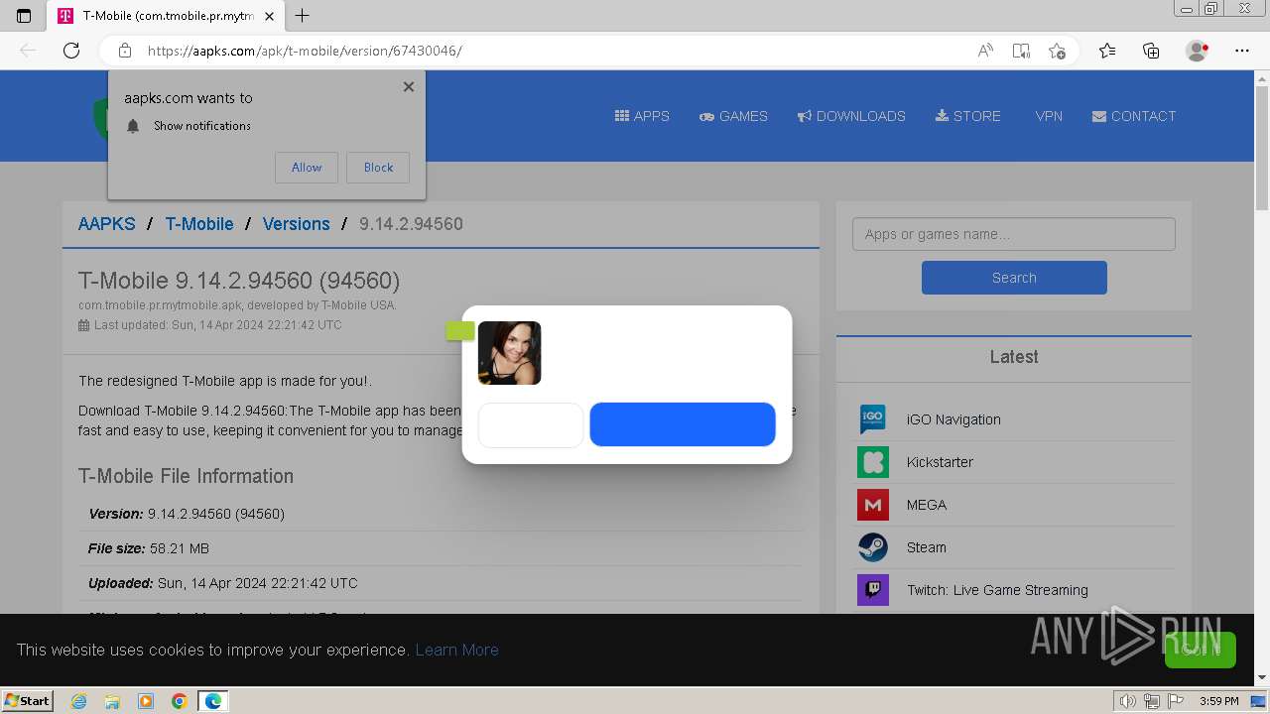Block notifications from aapks.com

coord(378,168)
